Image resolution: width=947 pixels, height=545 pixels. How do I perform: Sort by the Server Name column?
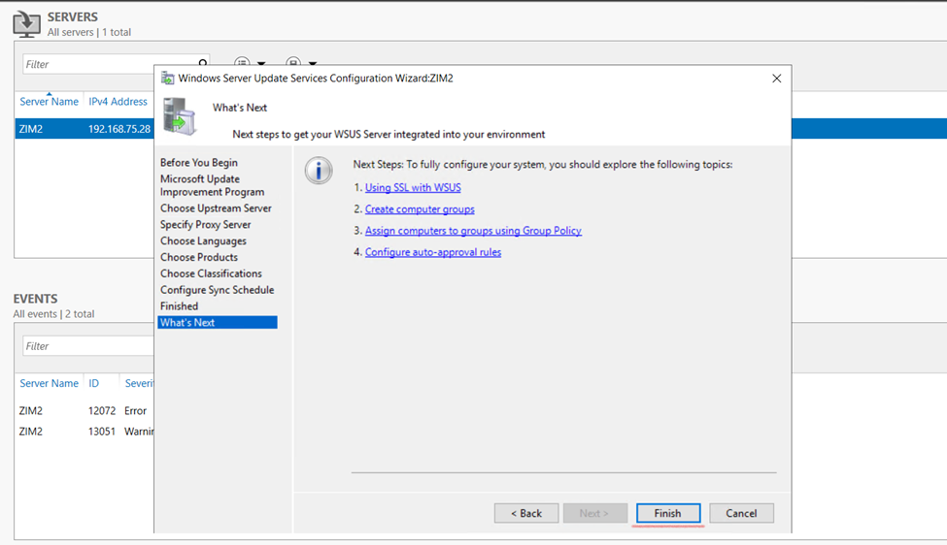pyautogui.click(x=49, y=102)
